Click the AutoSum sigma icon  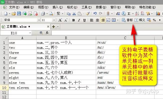coord(129,14)
